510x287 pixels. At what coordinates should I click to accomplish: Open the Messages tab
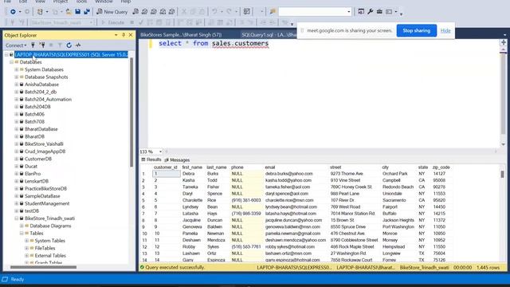pyautogui.click(x=177, y=159)
